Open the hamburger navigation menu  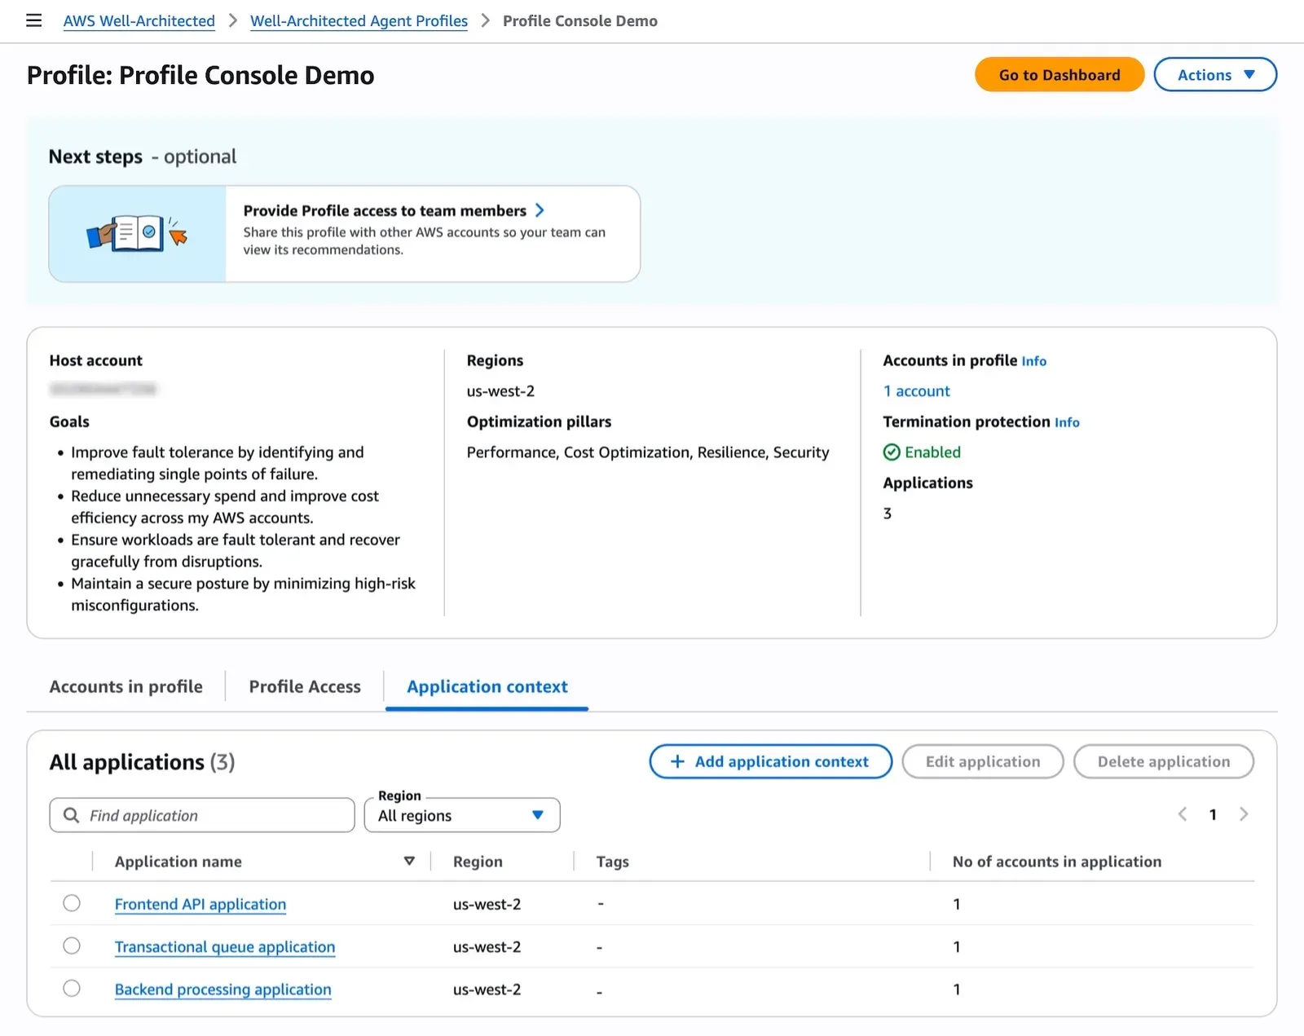click(33, 20)
